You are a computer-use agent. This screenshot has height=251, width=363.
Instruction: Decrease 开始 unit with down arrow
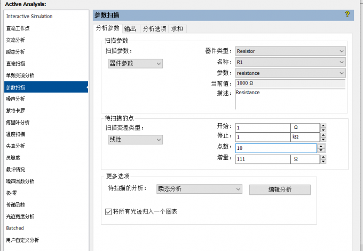click(x=323, y=130)
